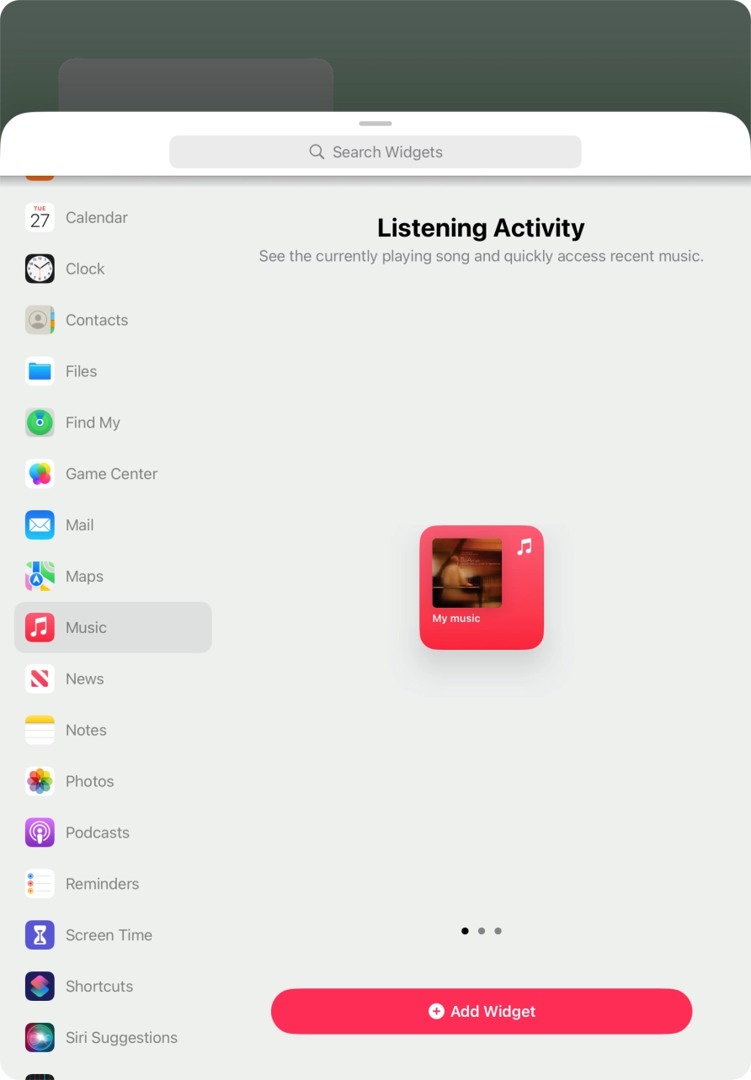Image resolution: width=751 pixels, height=1080 pixels.
Task: Click the Siri Suggestions icon
Action: click(x=40, y=1037)
